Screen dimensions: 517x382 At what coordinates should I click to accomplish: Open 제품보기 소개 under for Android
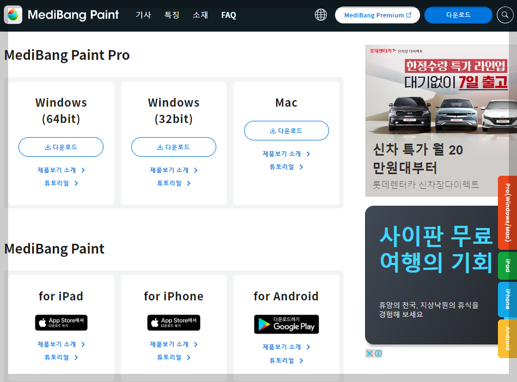[287, 347]
